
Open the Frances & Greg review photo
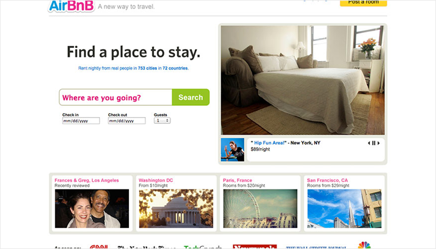pyautogui.click(x=92, y=209)
